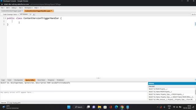Open the blue notepad app on the taskbar

[x=128, y=107]
